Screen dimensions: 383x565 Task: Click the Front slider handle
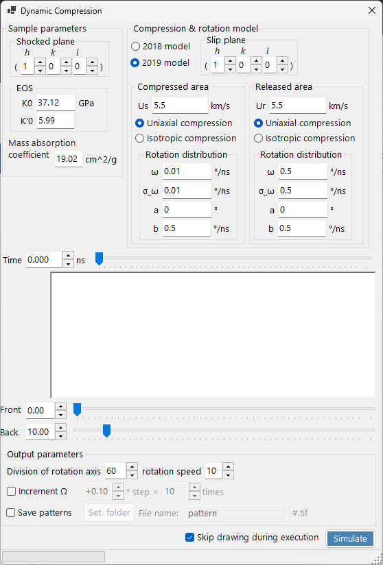[77, 410]
